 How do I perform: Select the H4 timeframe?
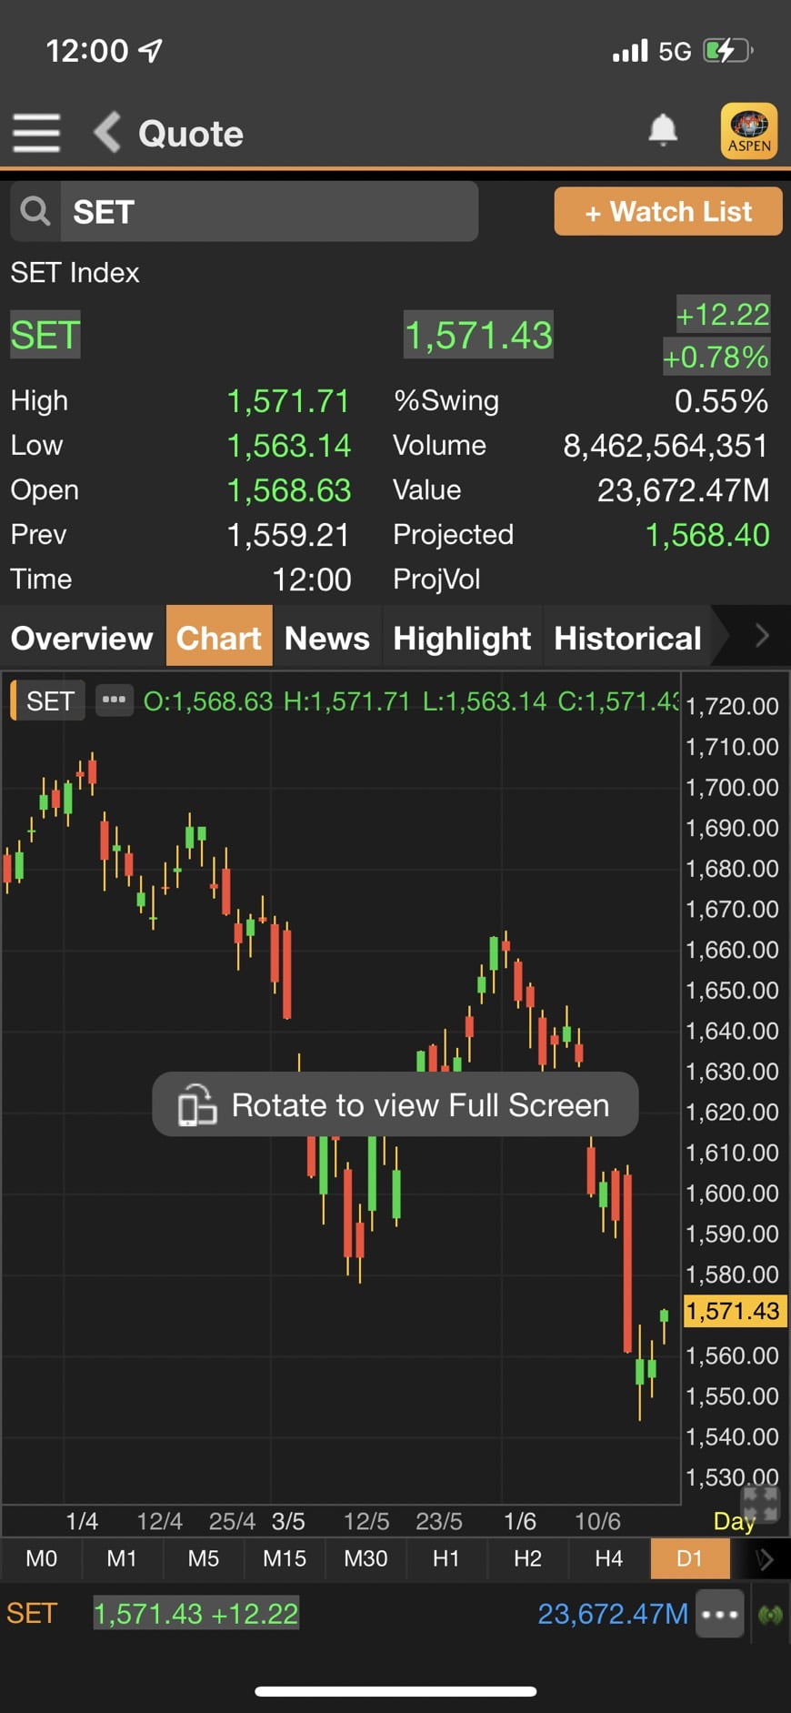click(608, 1558)
